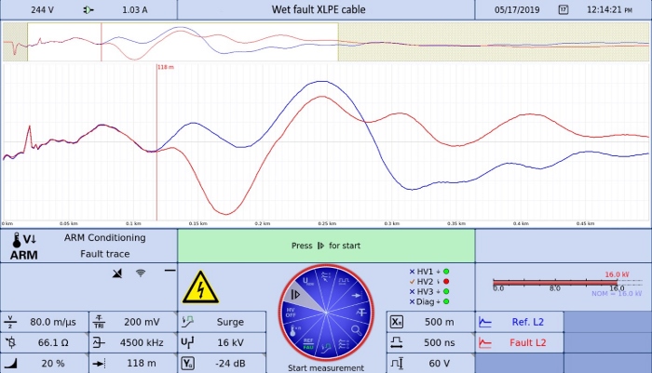
Task: Select the Fault L2 trace entry
Action: pyautogui.click(x=520, y=342)
